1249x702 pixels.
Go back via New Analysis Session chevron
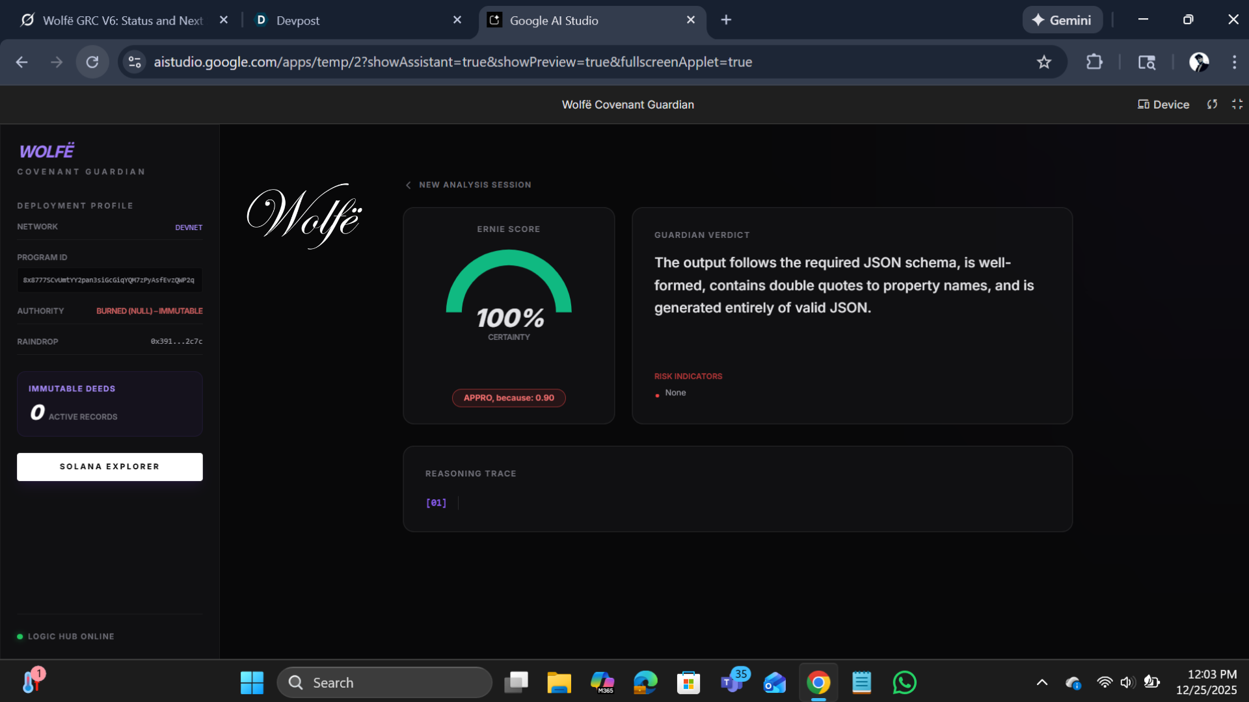(x=409, y=185)
